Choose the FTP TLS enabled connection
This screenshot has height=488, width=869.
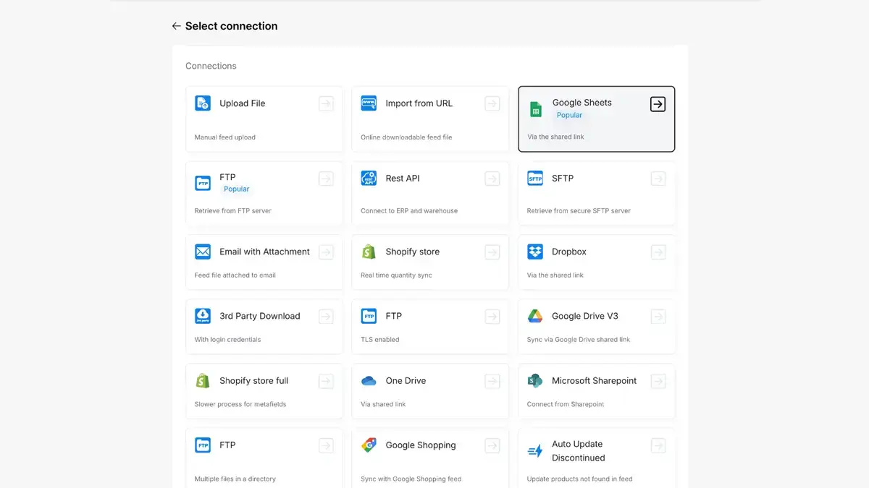430,327
